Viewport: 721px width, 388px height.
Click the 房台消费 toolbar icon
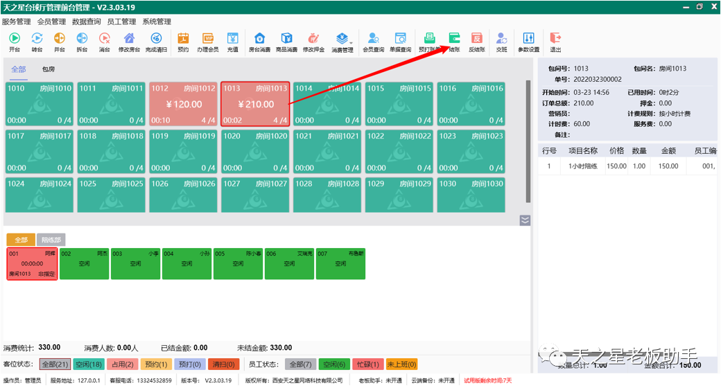pyautogui.click(x=260, y=42)
